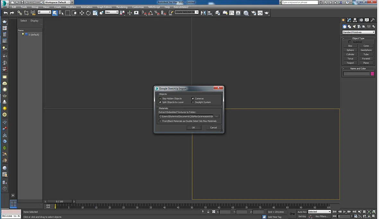This screenshot has height=219, width=379.
Task: Open Key Filters settings
Action: (322, 216)
